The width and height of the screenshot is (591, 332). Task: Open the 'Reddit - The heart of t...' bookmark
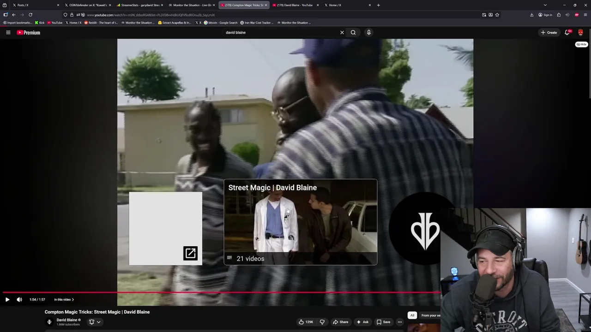point(101,23)
